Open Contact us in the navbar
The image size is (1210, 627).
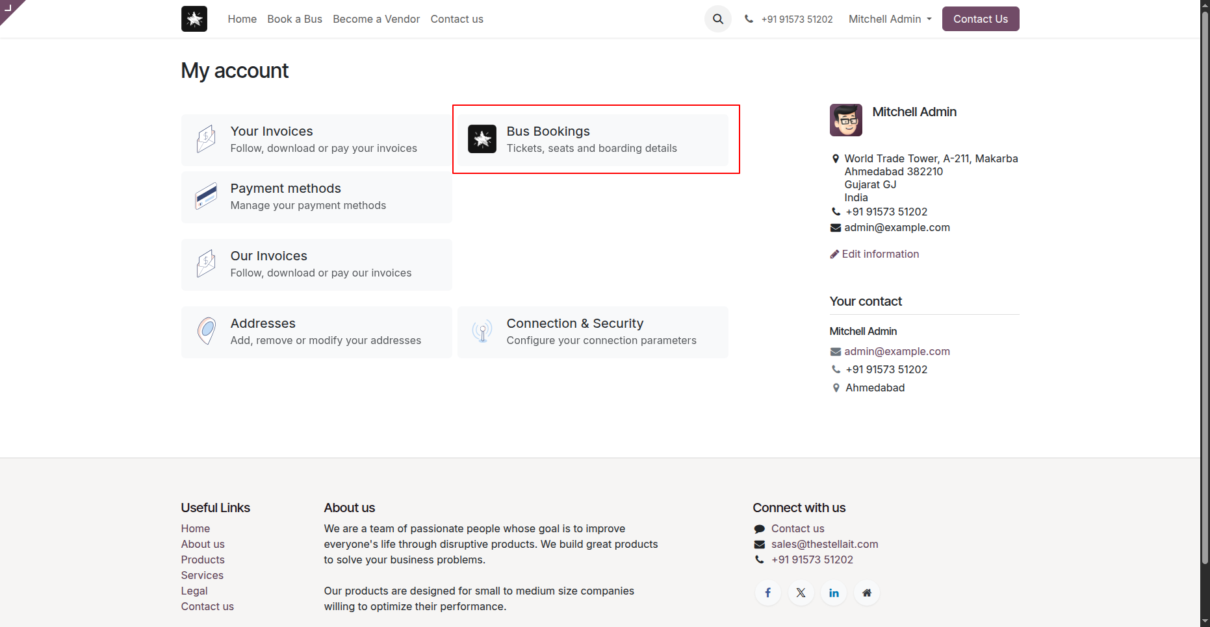(457, 19)
